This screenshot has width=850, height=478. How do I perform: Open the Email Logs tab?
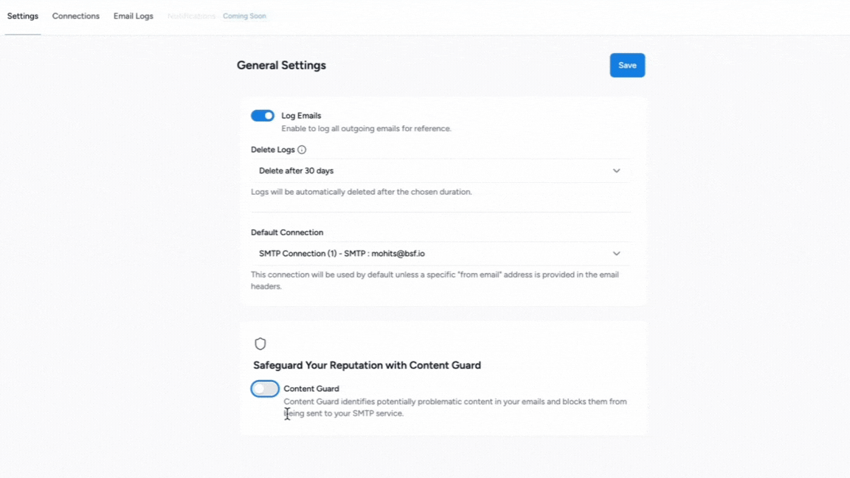coord(134,16)
